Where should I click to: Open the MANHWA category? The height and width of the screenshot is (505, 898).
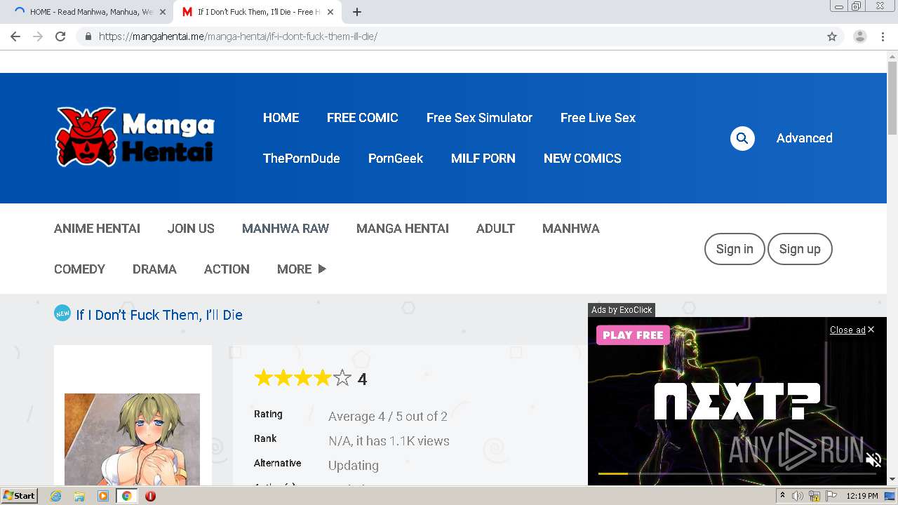click(570, 229)
